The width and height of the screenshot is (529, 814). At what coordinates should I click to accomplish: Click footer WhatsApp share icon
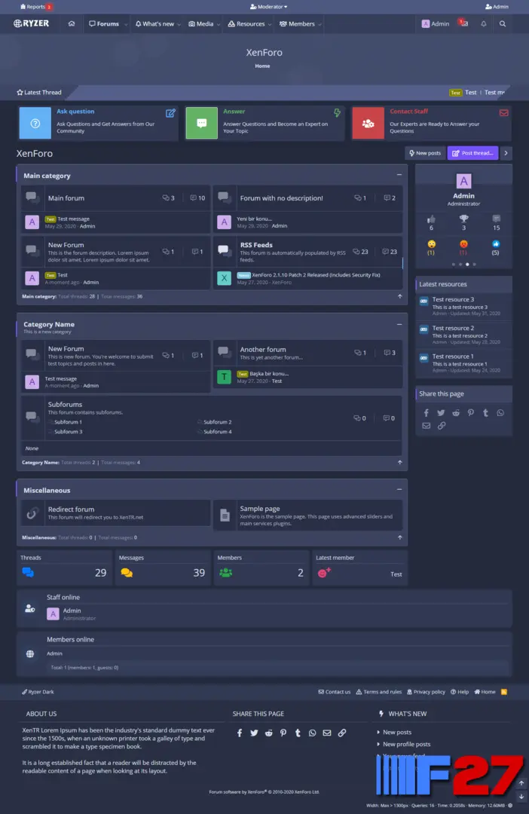(312, 733)
